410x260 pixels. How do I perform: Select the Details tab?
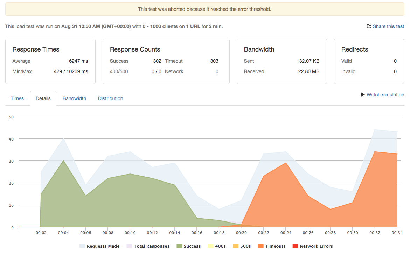tap(43, 98)
